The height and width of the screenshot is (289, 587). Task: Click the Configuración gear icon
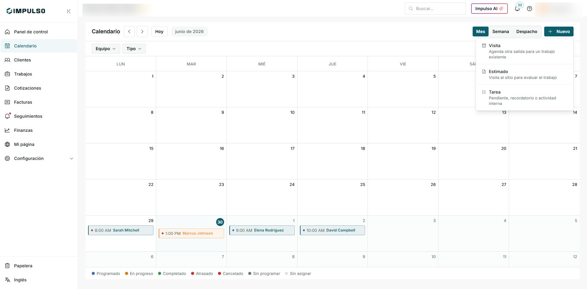coord(7,158)
